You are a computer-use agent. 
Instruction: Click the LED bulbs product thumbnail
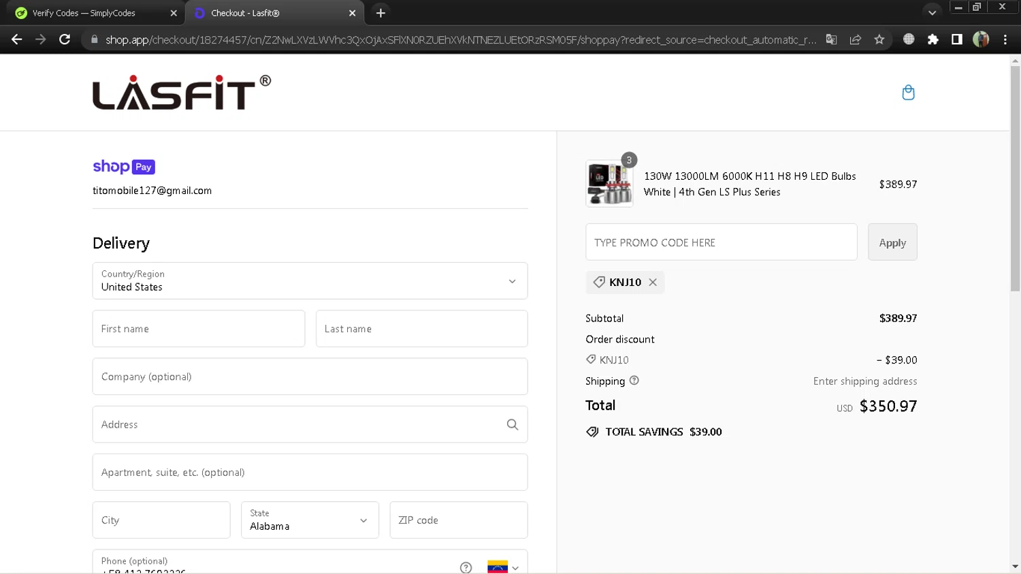[x=609, y=184]
